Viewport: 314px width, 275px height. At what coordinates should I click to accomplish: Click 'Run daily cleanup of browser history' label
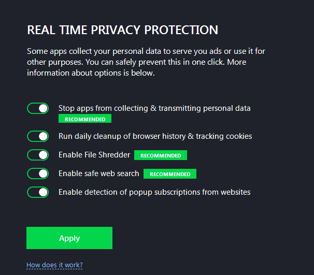click(x=155, y=136)
